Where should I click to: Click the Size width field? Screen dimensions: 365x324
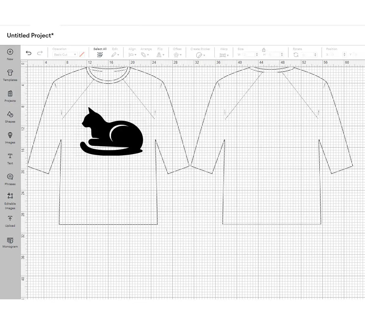point(249,55)
